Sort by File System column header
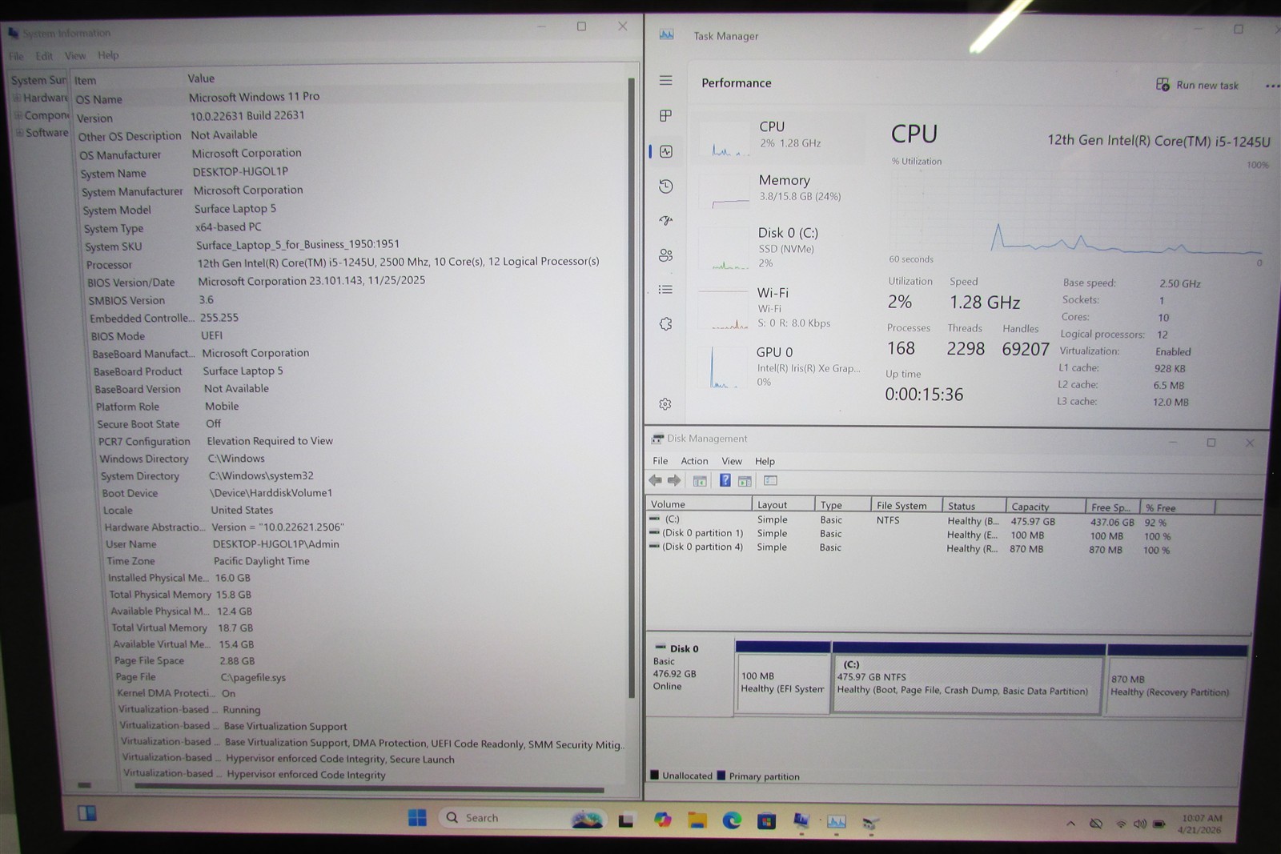This screenshot has height=854, width=1281. point(906,505)
